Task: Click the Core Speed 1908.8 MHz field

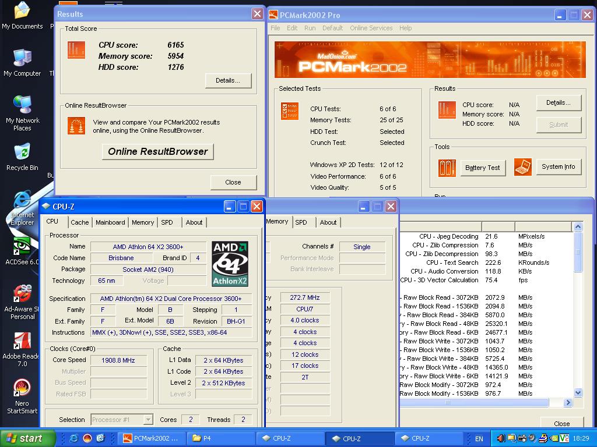Action: click(118, 360)
